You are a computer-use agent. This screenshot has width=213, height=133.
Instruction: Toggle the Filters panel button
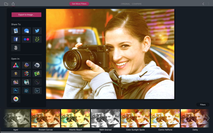tap(203, 105)
